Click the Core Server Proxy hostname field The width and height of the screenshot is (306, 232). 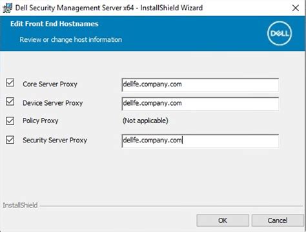(200, 85)
